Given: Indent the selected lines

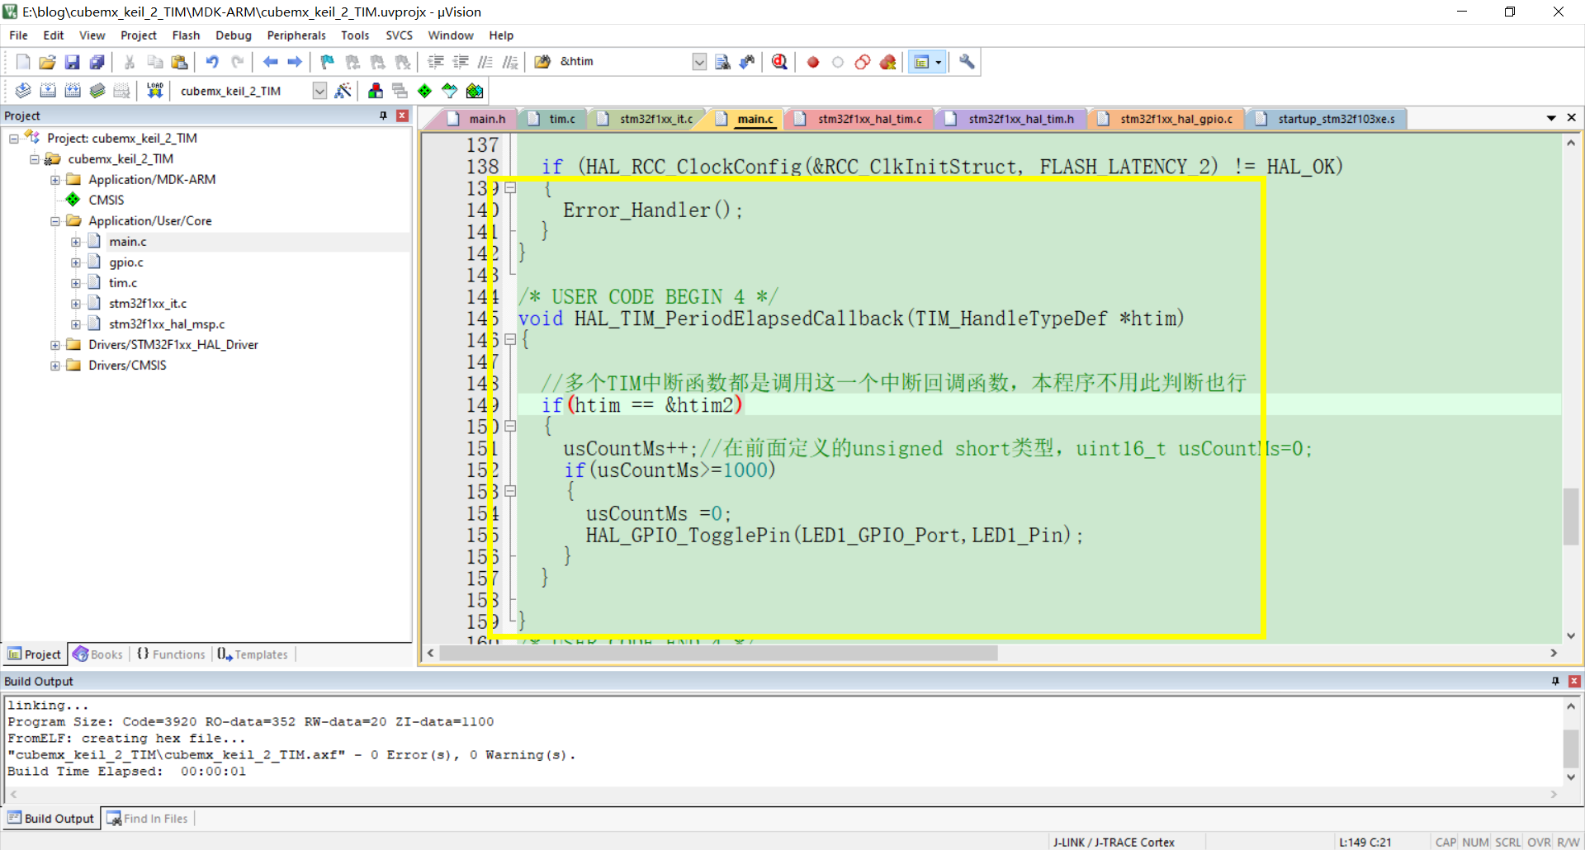Looking at the screenshot, I should 436,62.
